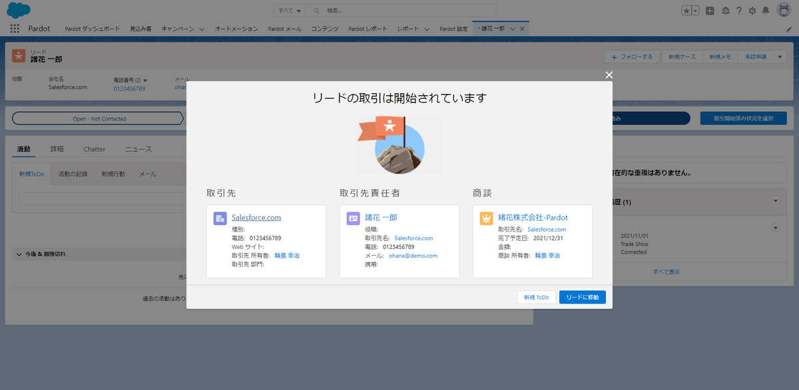Screen dimensions: 799x390
Task: Select the 新規行動 subtab
Action: point(113,174)
